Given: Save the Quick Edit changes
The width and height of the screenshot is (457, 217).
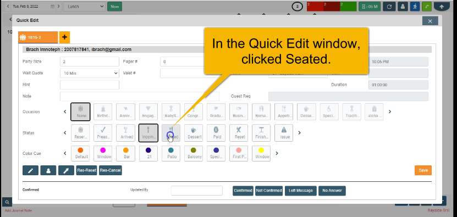Looking at the screenshot, I should coord(423,170).
